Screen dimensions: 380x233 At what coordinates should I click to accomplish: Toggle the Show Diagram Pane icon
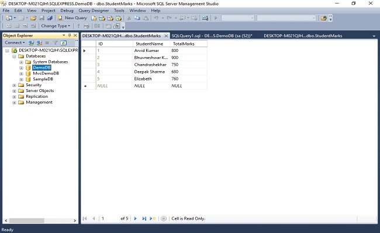point(9,26)
